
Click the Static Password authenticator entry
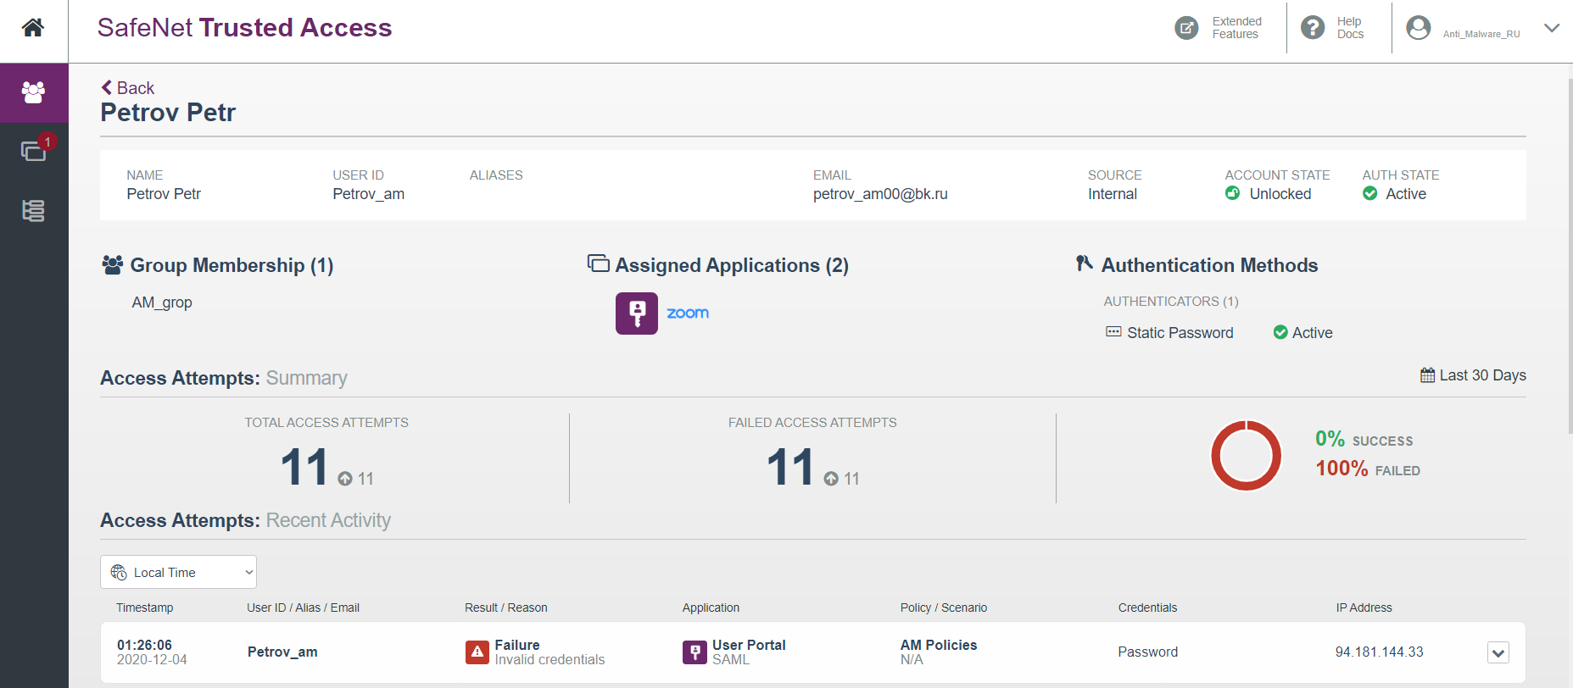pyautogui.click(x=1180, y=333)
